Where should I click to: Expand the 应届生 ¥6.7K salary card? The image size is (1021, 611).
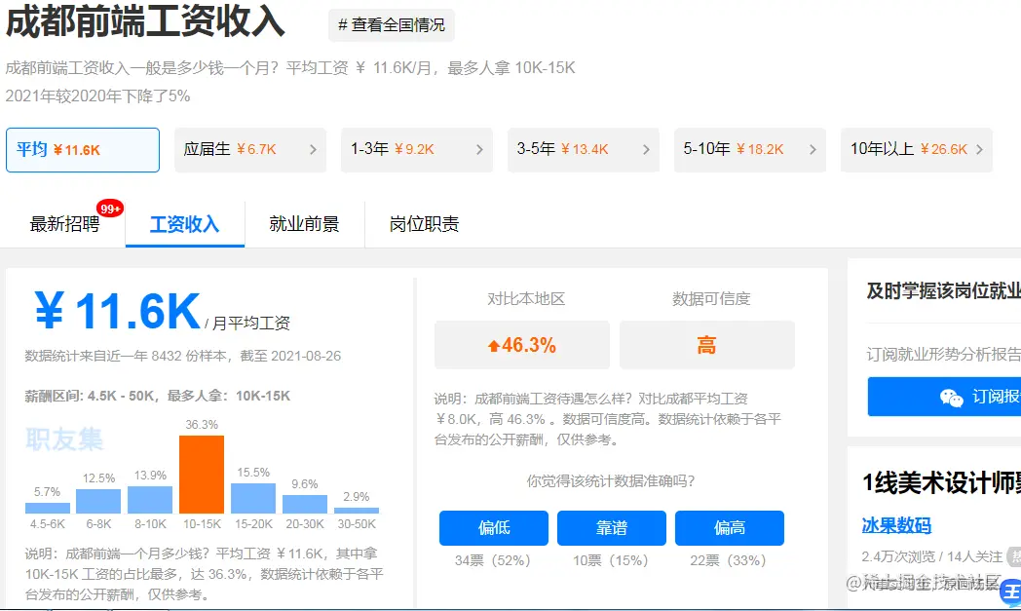click(x=249, y=150)
